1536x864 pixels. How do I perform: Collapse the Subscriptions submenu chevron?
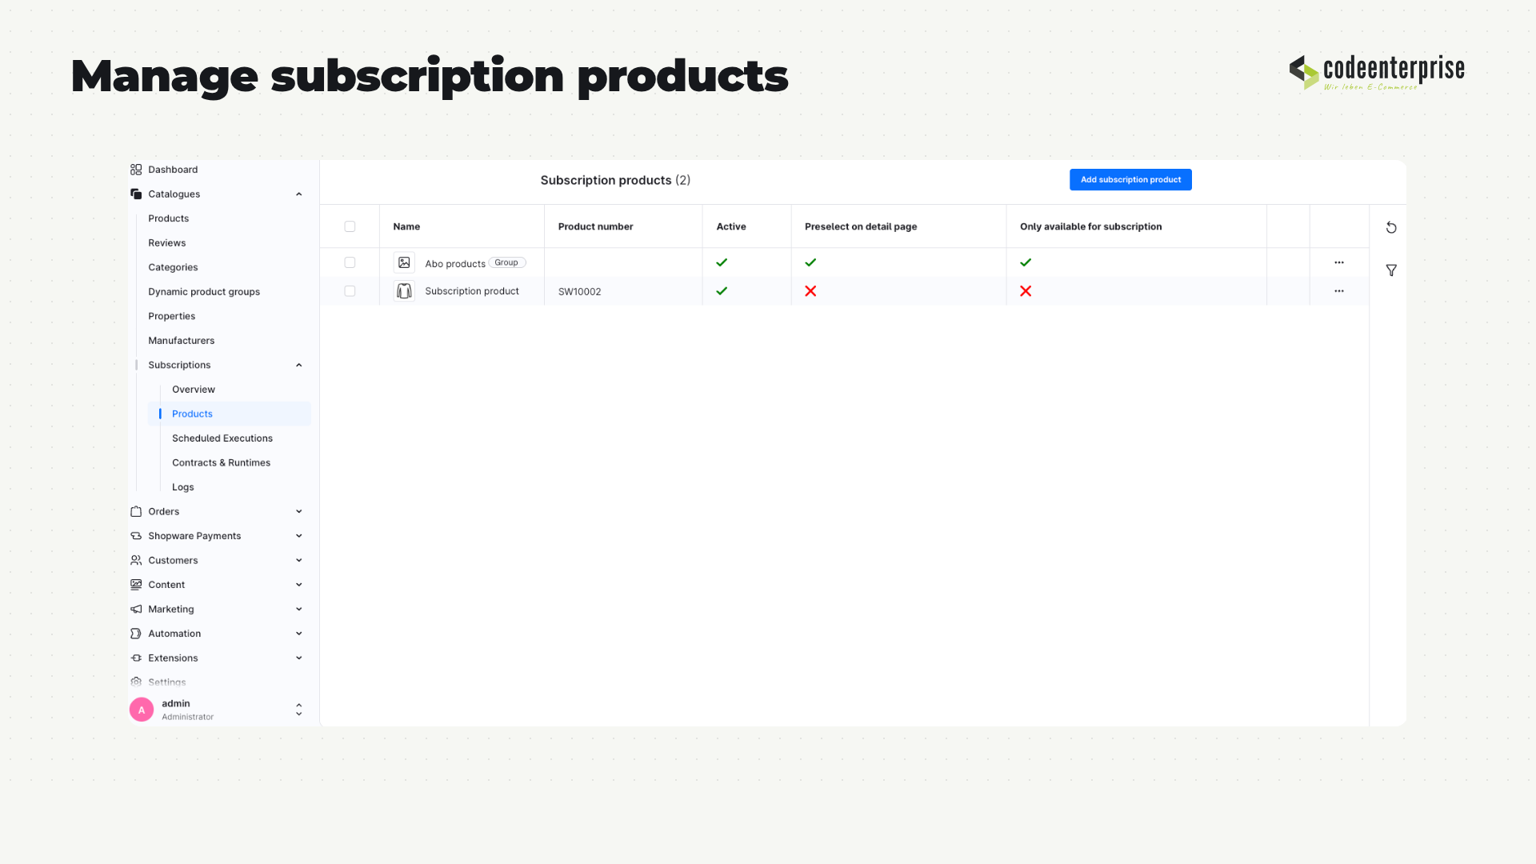[x=299, y=365]
